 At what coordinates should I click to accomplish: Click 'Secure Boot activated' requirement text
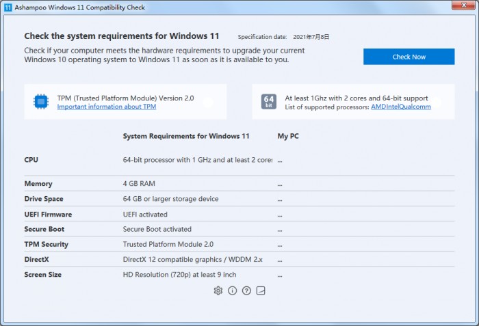157,229
